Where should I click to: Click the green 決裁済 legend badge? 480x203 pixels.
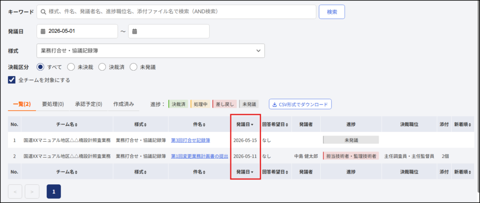pyautogui.click(x=178, y=104)
